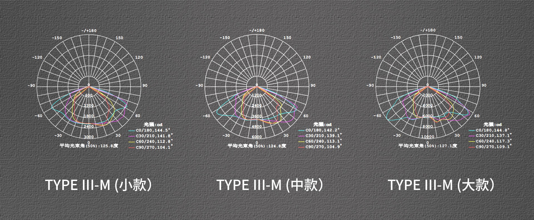
Task: Pick the yellow C60/240,112.8° legend line
Action: click(132, 142)
